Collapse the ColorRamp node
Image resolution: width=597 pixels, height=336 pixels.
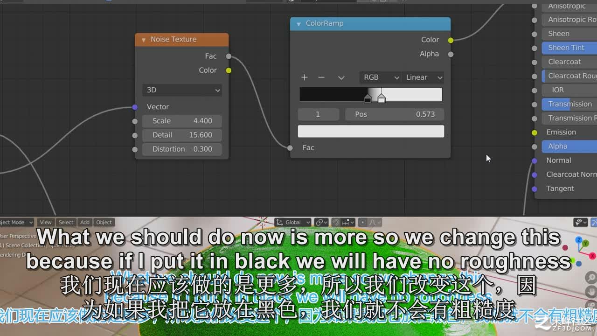[298, 24]
